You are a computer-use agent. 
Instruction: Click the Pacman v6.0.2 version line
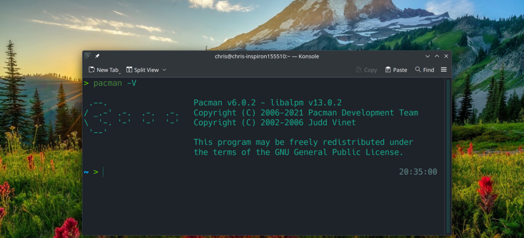(x=267, y=103)
